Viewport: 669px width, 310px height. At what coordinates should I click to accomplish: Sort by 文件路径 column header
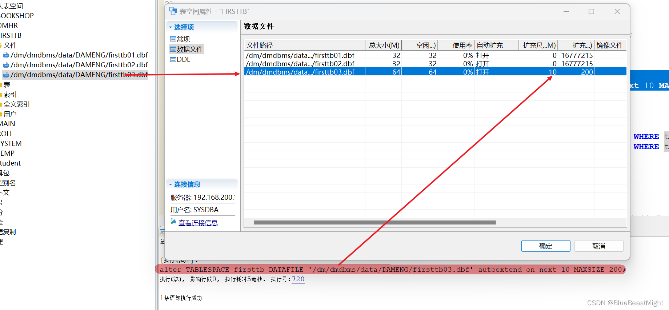pyautogui.click(x=304, y=45)
